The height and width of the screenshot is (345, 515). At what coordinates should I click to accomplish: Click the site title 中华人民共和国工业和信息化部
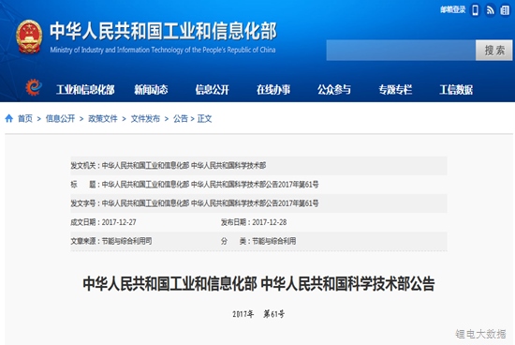pos(163,31)
